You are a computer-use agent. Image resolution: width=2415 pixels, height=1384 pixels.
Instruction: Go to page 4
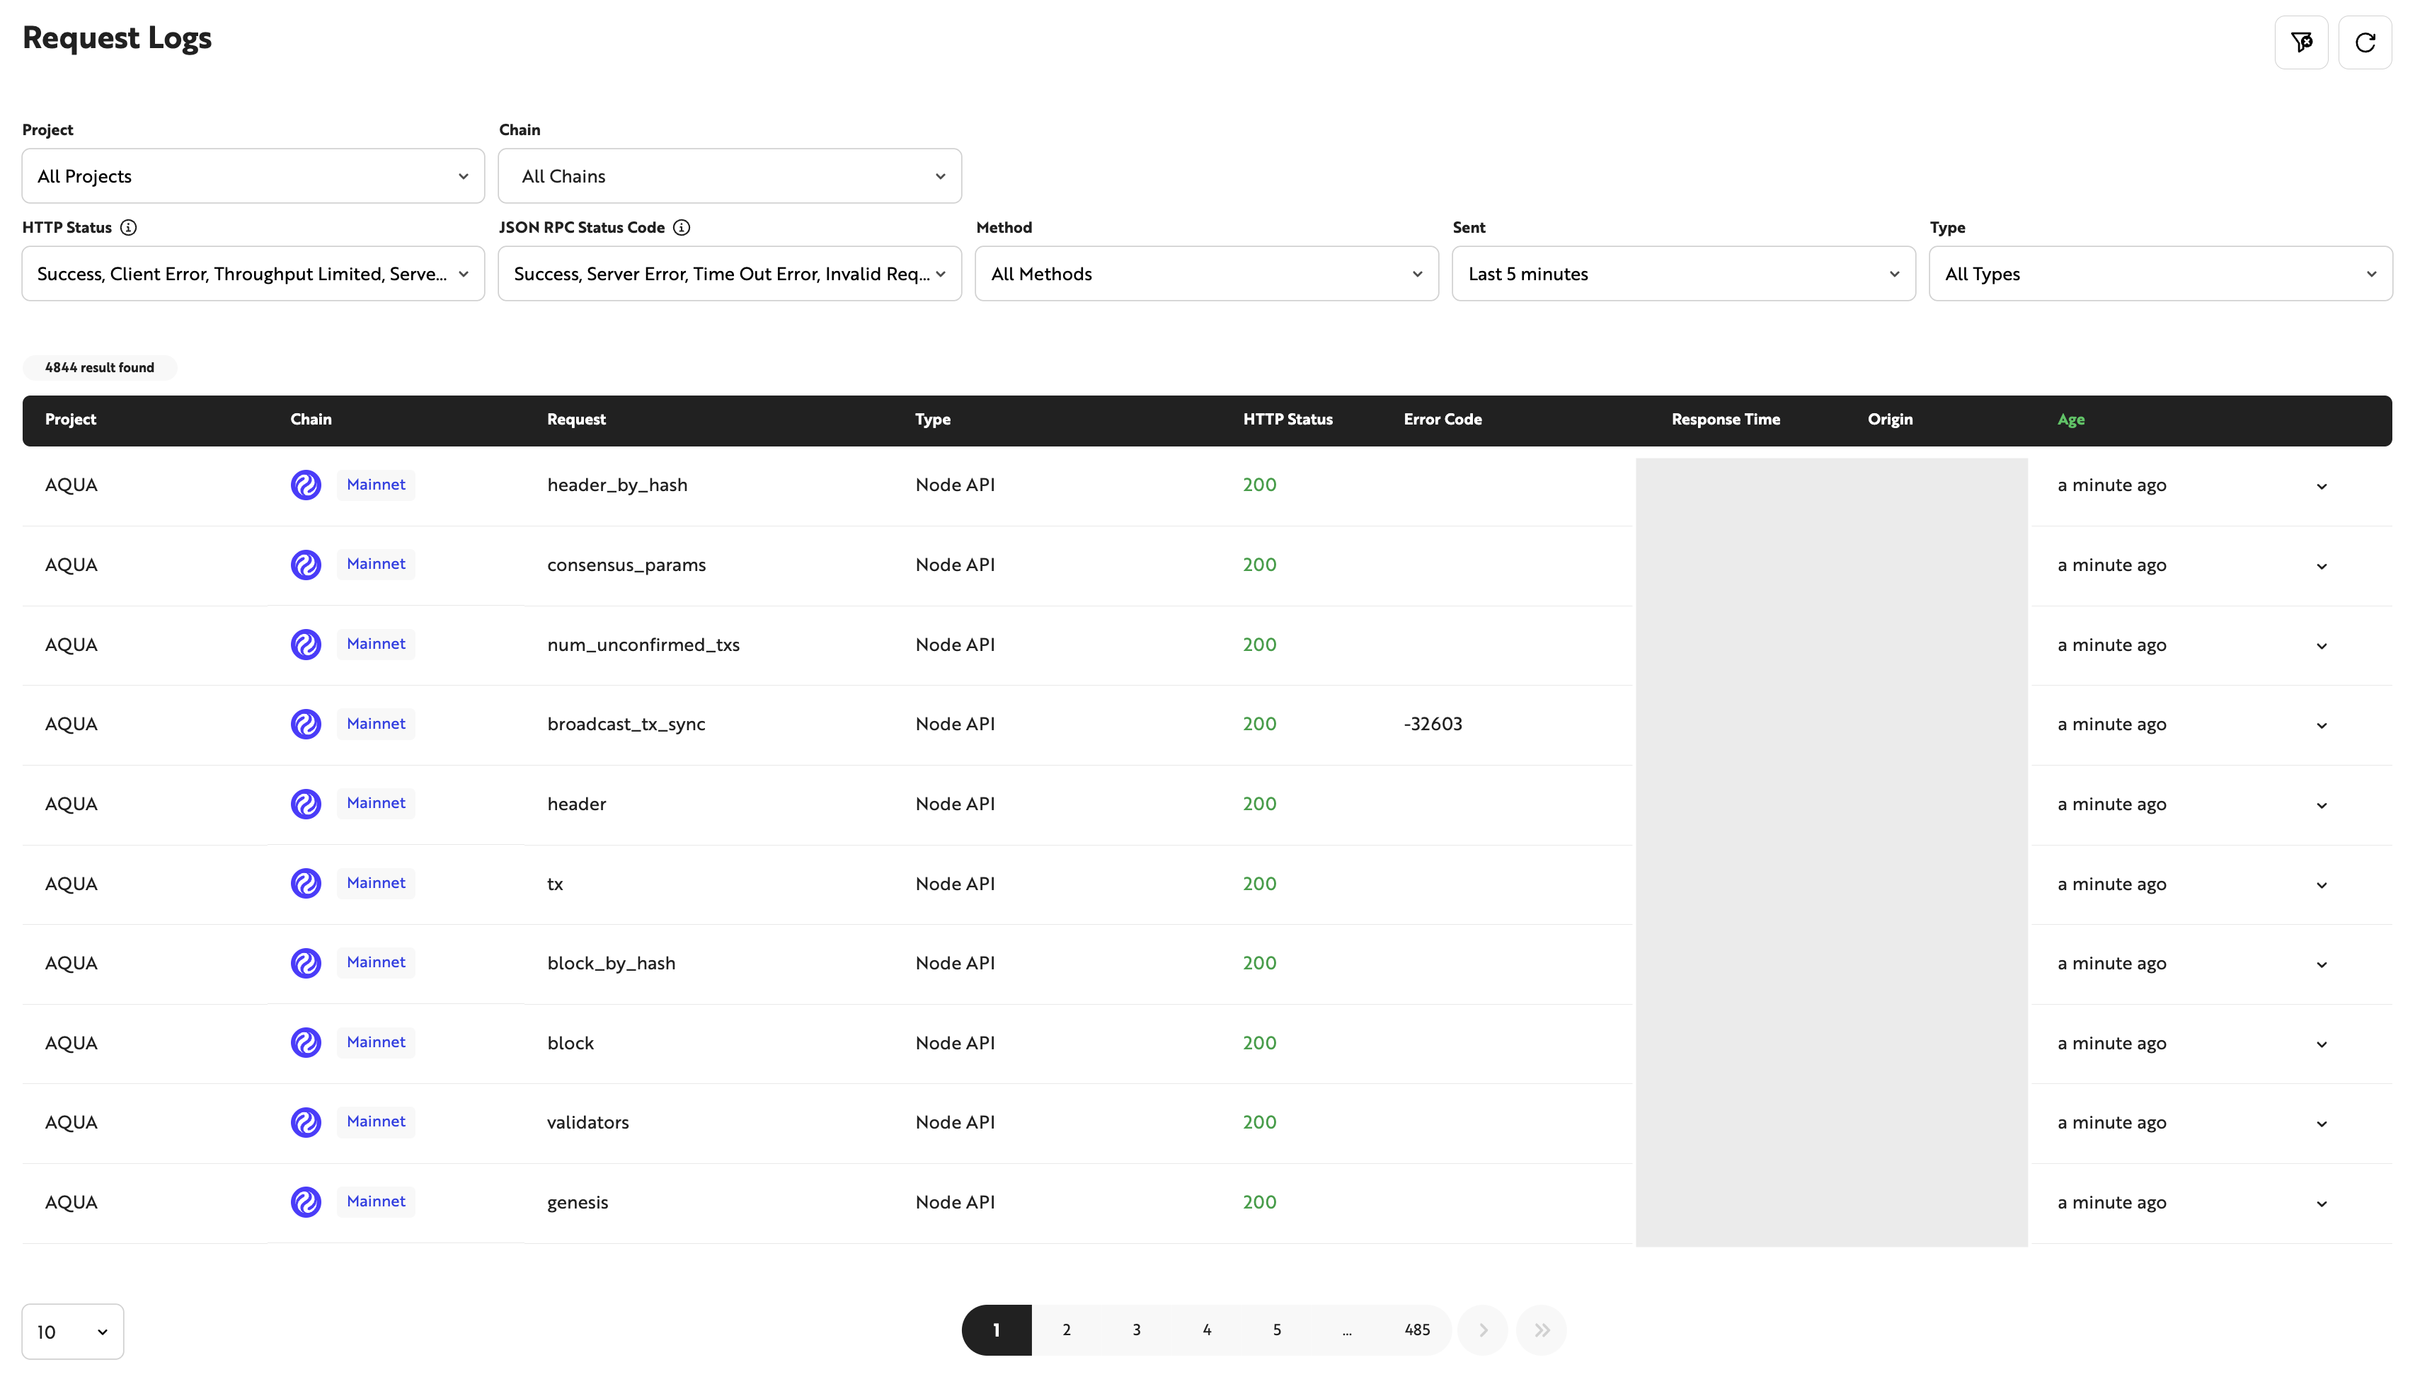(1207, 1330)
